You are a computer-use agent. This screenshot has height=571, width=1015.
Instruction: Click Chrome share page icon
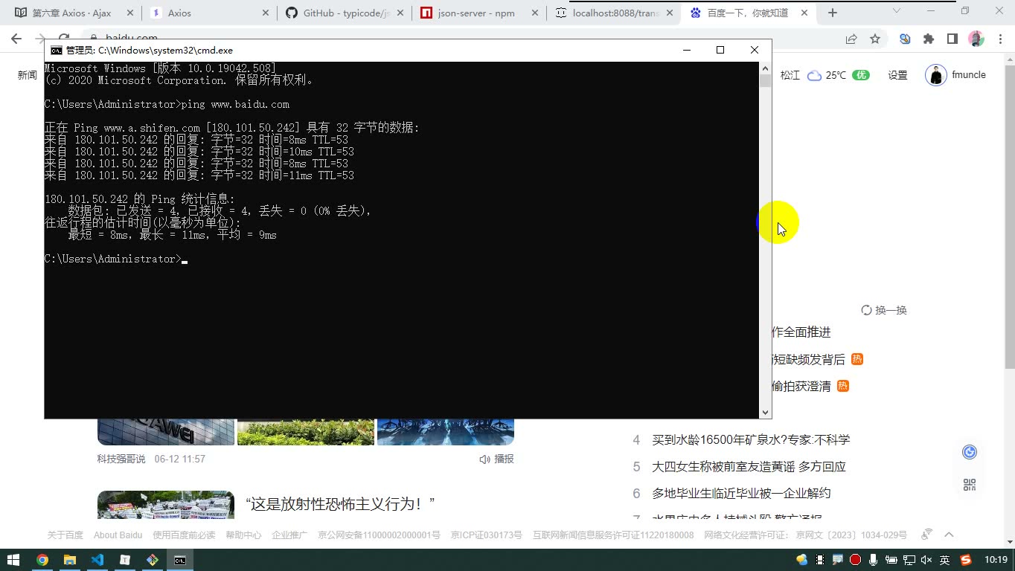[x=851, y=39]
